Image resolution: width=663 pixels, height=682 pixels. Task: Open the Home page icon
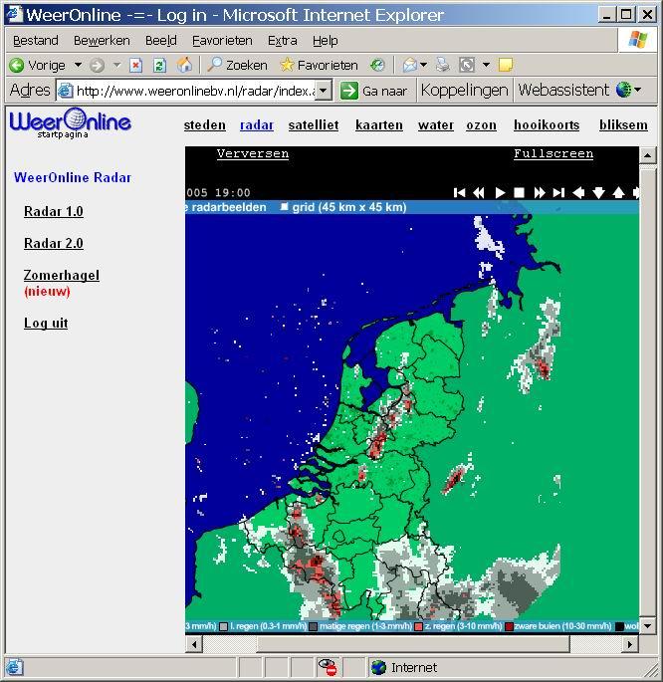(185, 65)
